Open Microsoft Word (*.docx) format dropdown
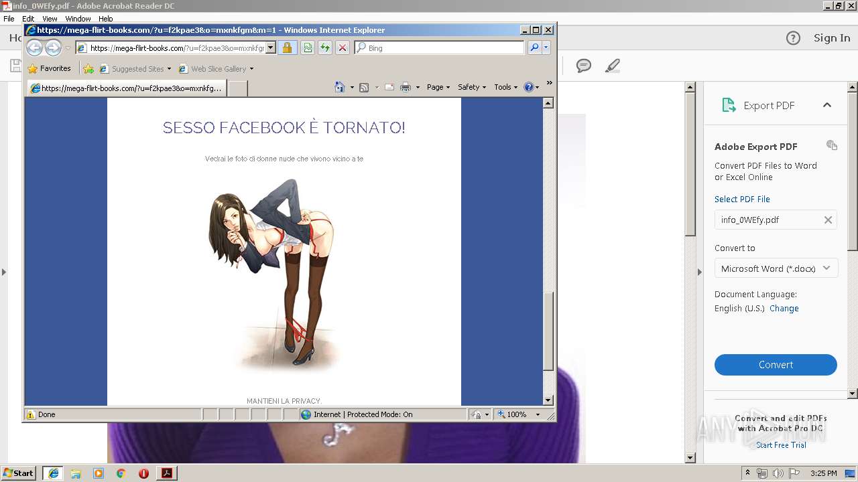Viewport: 858px width, 482px height. coord(776,268)
